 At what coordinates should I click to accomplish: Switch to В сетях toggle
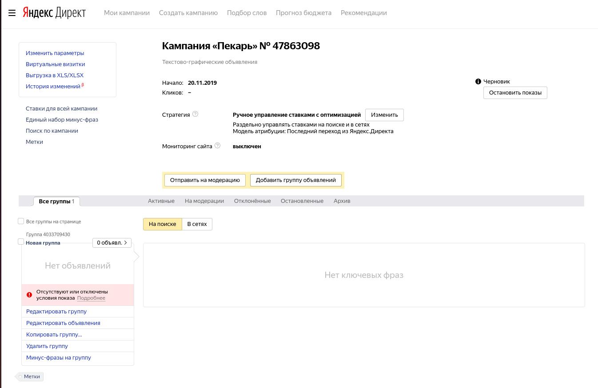tap(197, 224)
